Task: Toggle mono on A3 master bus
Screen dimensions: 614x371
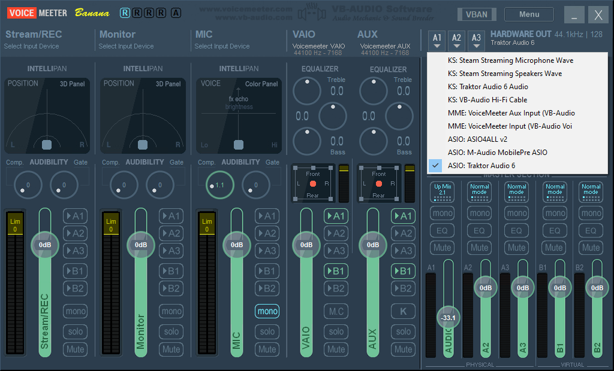Action: pos(516,213)
